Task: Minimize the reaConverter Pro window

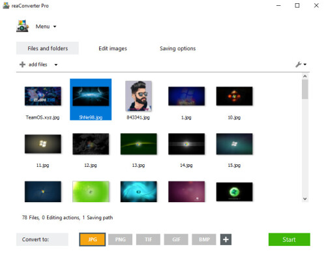Action: tap(278, 6)
